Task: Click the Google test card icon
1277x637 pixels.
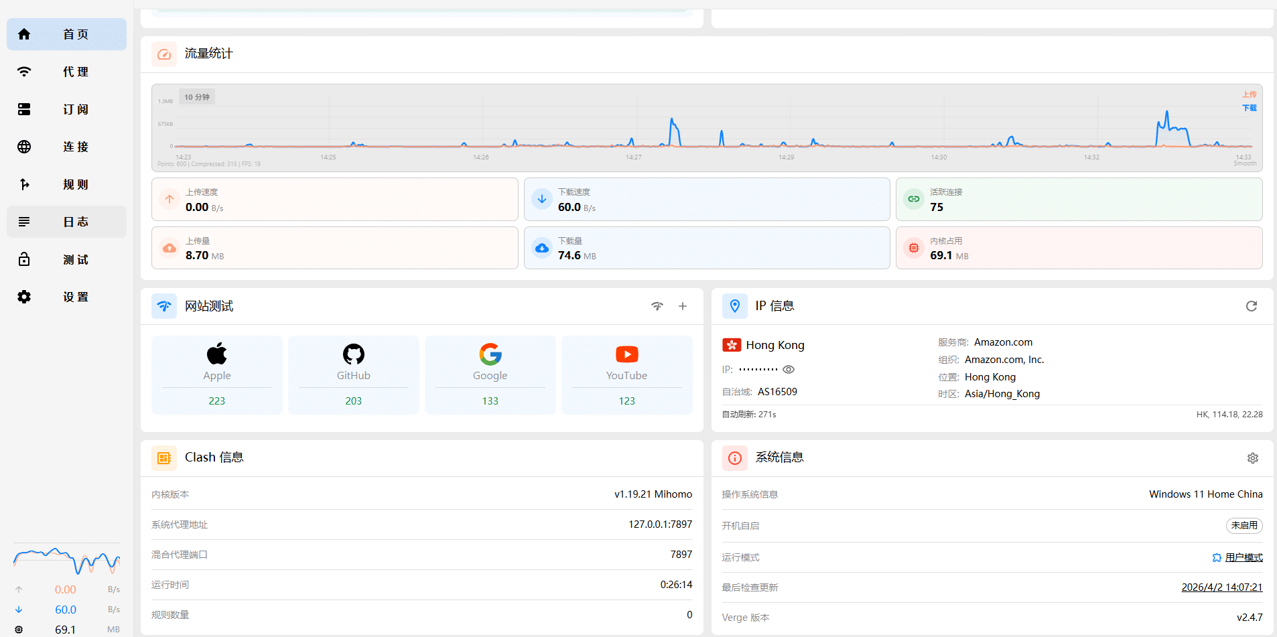Action: click(490, 354)
